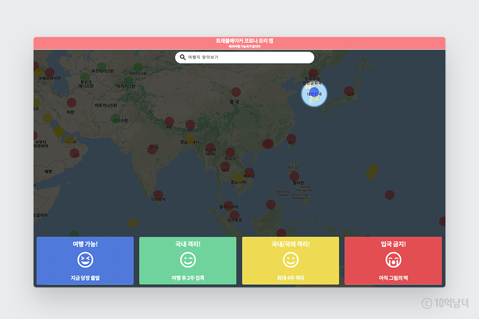Click the 소말리아 map label
Viewport: 479px width, 319px height.
coord(40,215)
